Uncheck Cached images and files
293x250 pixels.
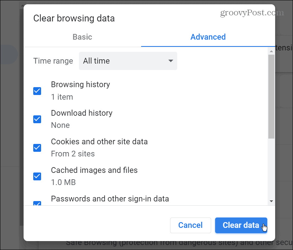pyautogui.click(x=37, y=176)
